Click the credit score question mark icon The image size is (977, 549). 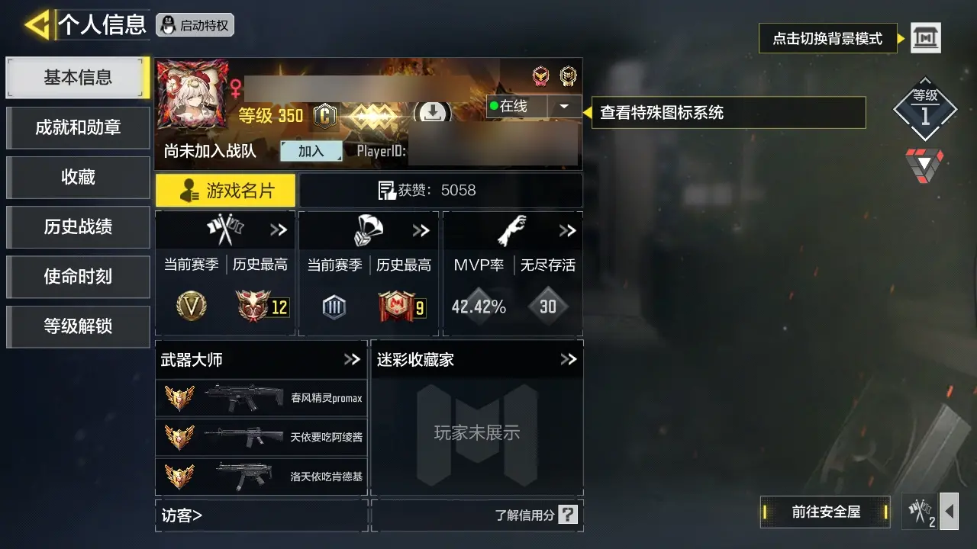[568, 515]
